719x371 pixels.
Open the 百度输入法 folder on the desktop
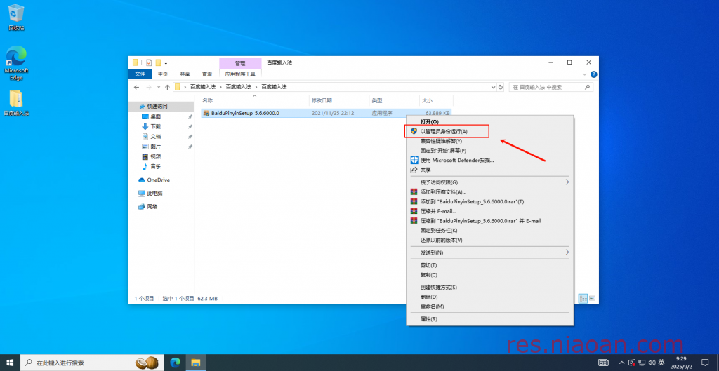click(16, 103)
